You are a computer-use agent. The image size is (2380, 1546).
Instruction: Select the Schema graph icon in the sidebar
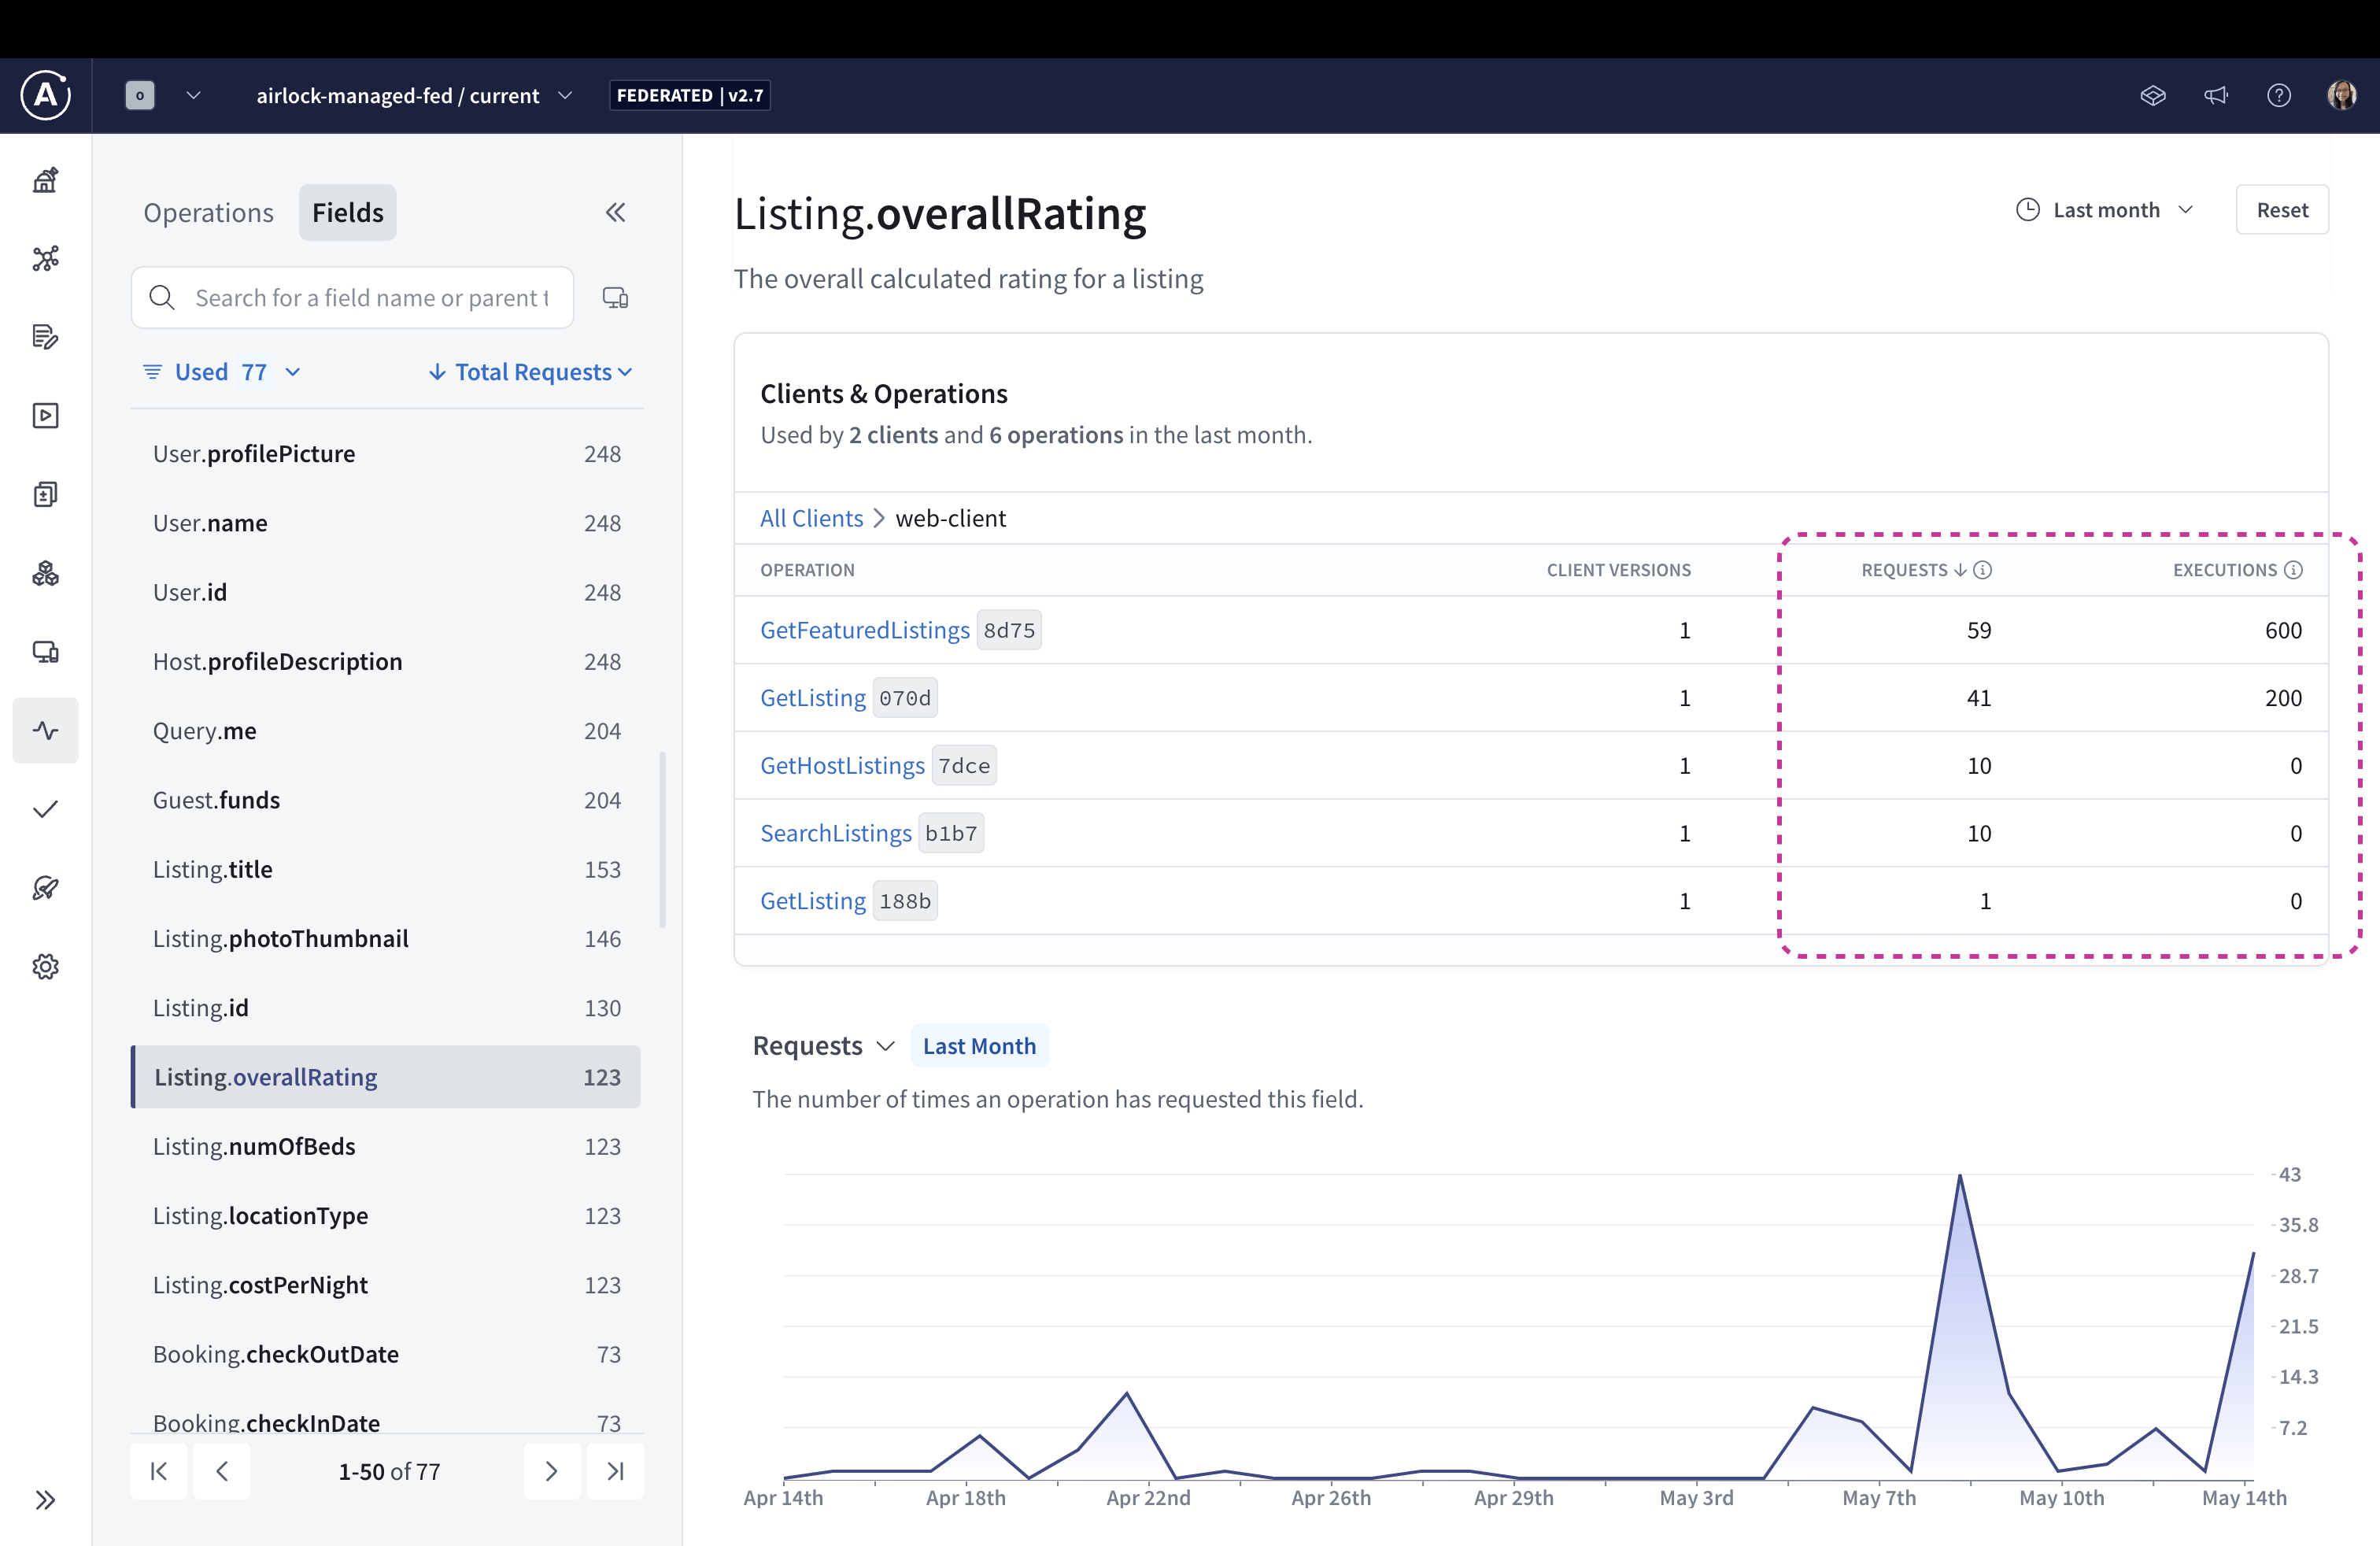point(45,259)
